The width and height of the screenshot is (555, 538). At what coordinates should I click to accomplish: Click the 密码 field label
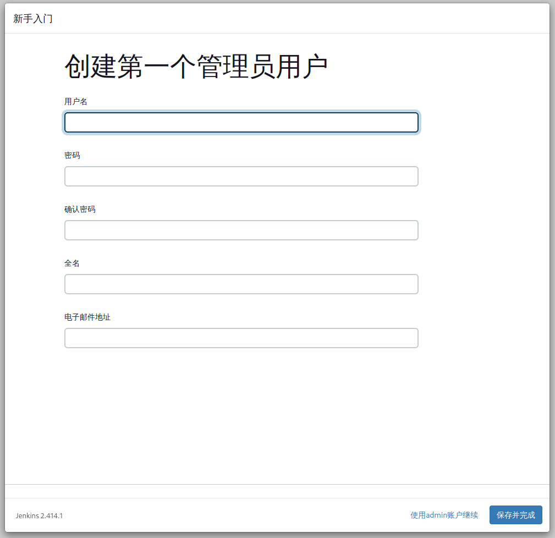(71, 155)
